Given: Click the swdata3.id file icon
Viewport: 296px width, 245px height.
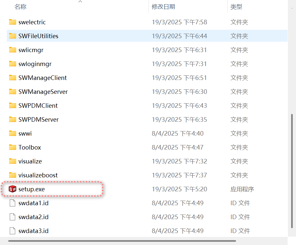Looking at the screenshot, I should click(12, 231).
